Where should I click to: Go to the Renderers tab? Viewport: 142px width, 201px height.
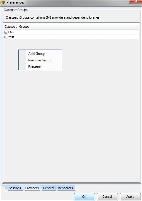(x=65, y=188)
